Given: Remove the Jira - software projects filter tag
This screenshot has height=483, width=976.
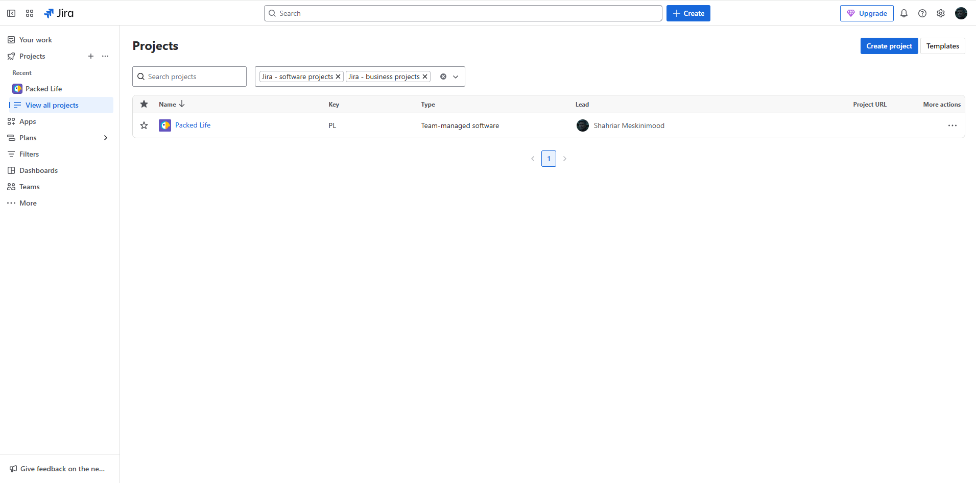Looking at the screenshot, I should coord(338,77).
